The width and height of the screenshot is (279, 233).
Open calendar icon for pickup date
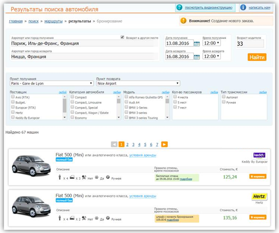(197, 43)
